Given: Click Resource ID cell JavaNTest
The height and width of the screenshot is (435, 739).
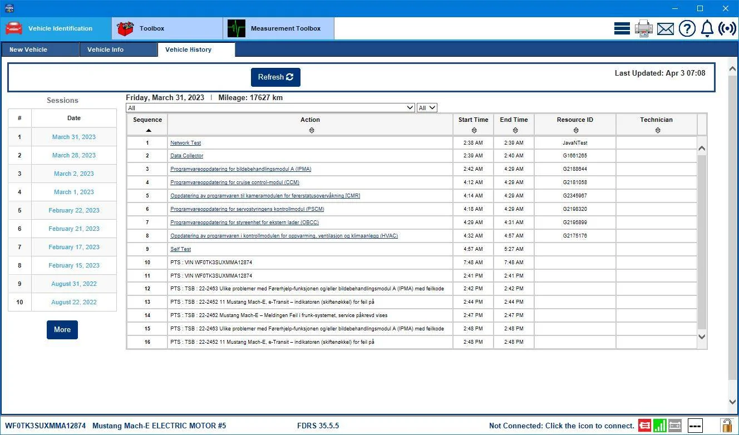Looking at the screenshot, I should point(575,143).
